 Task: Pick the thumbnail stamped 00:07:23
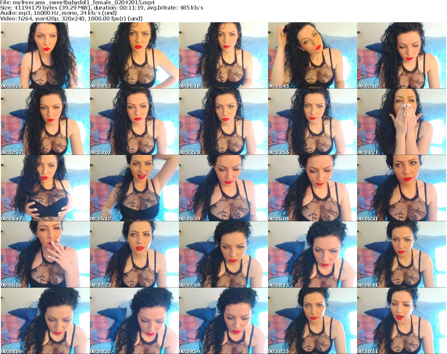pos(134,254)
